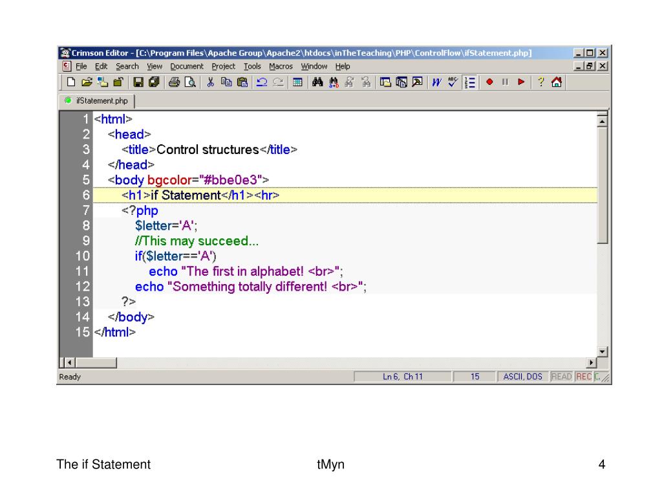Print the document with printer icon
The image size is (662, 497).
point(175,82)
